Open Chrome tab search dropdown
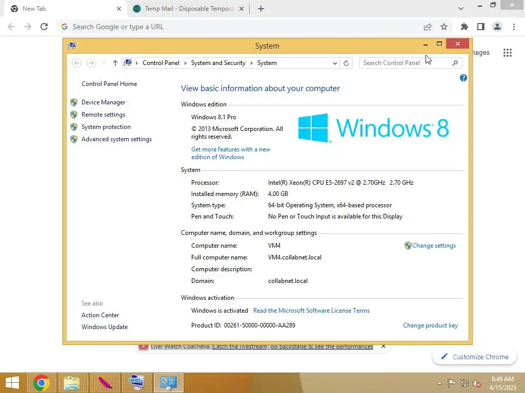The image size is (525, 393). 461,9
